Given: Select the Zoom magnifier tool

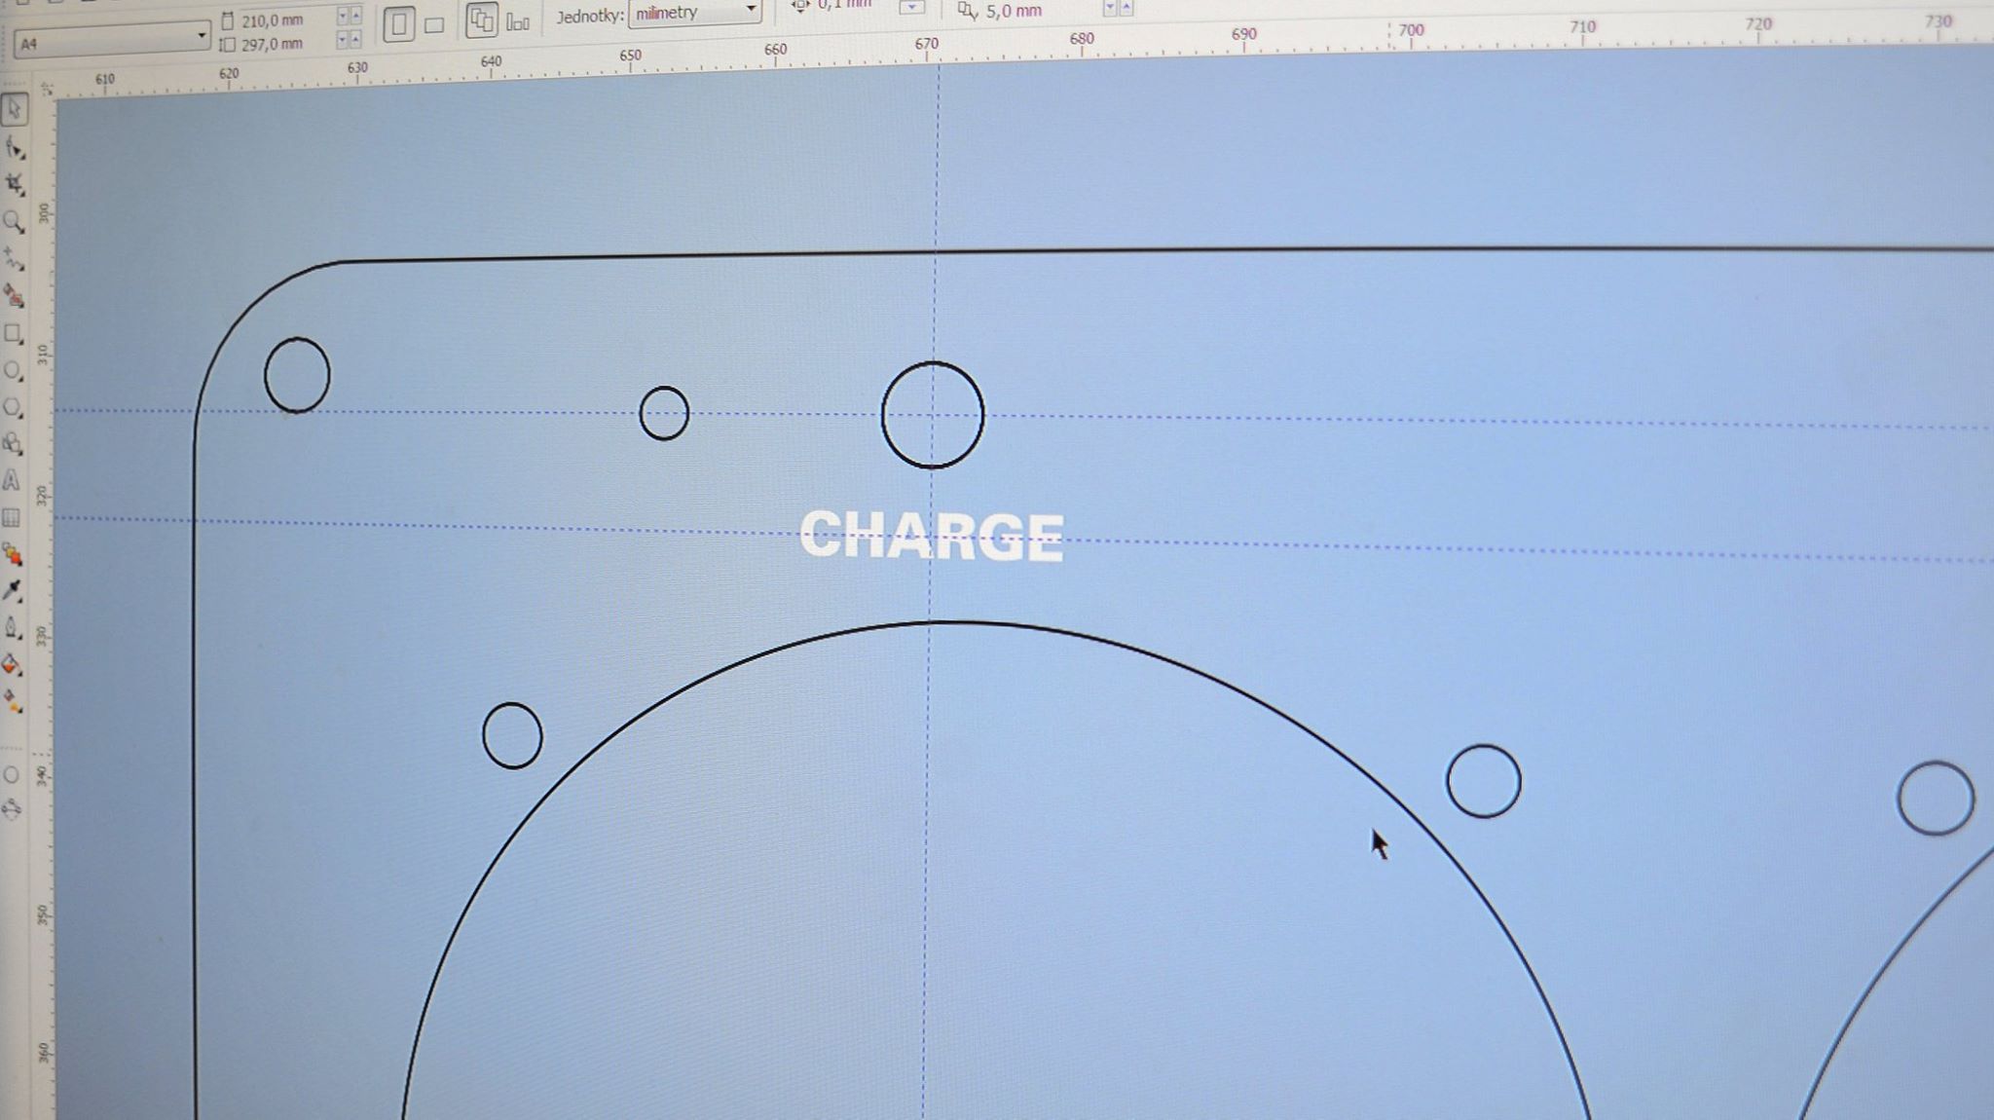Looking at the screenshot, I should [14, 222].
